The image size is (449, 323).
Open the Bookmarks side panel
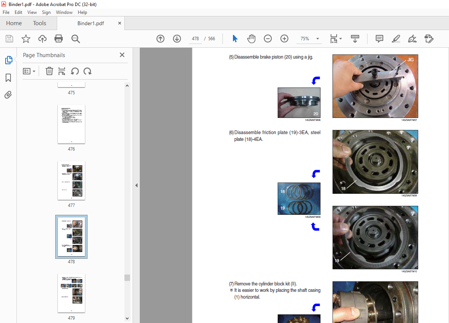[8, 78]
